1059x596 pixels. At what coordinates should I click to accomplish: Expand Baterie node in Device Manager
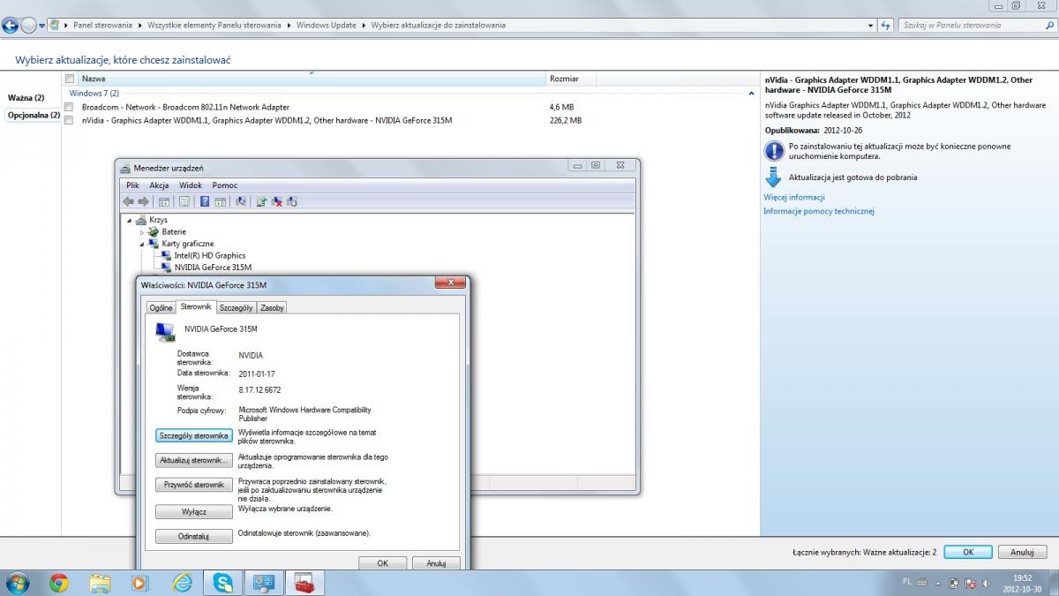[141, 231]
